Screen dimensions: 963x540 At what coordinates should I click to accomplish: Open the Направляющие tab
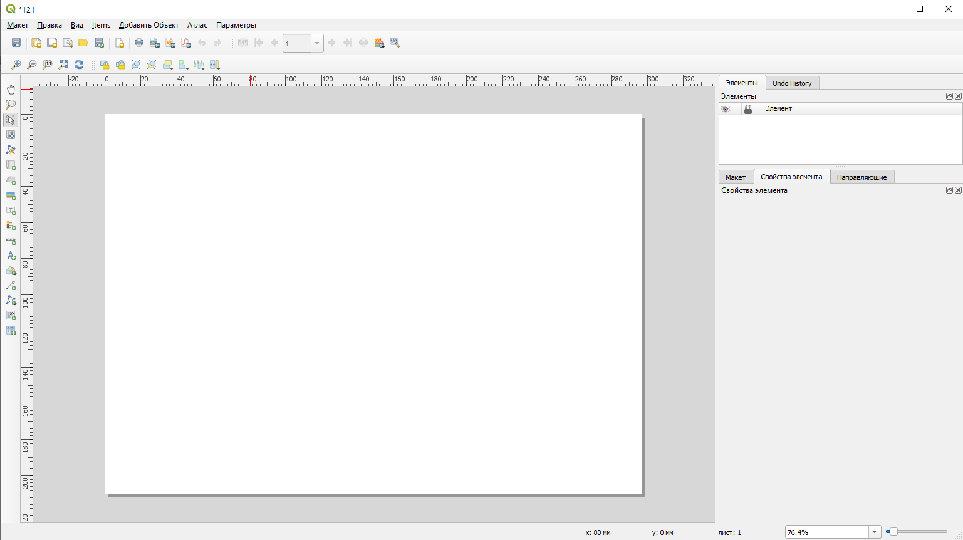click(861, 177)
